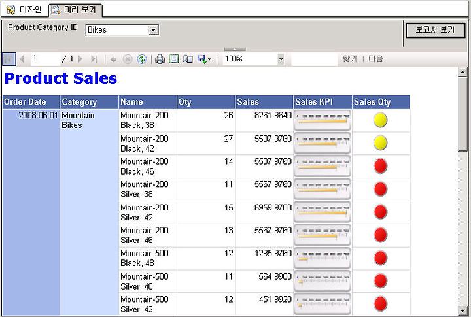This screenshot has height=317, width=471.
Task: Click the Product Category ID label
Action: pyautogui.click(x=43, y=27)
